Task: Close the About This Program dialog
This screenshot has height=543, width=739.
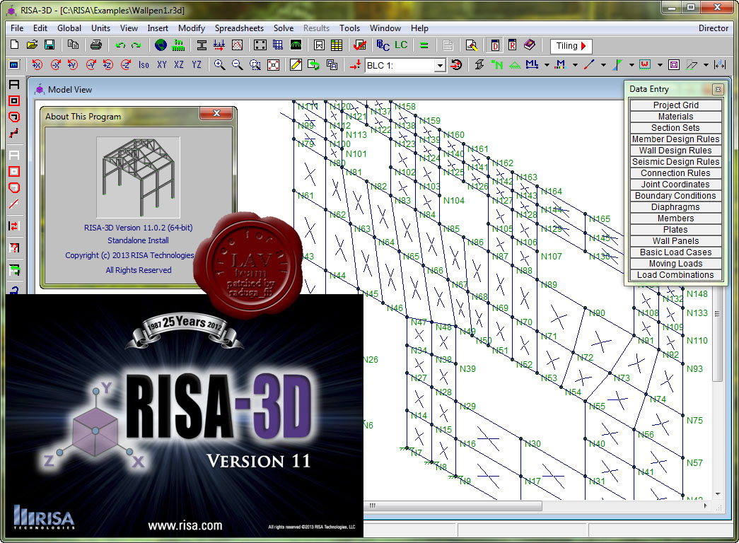Action: pos(216,113)
